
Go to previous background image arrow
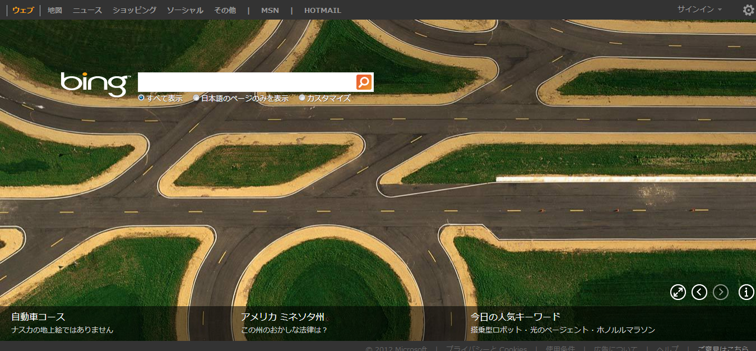(x=699, y=292)
